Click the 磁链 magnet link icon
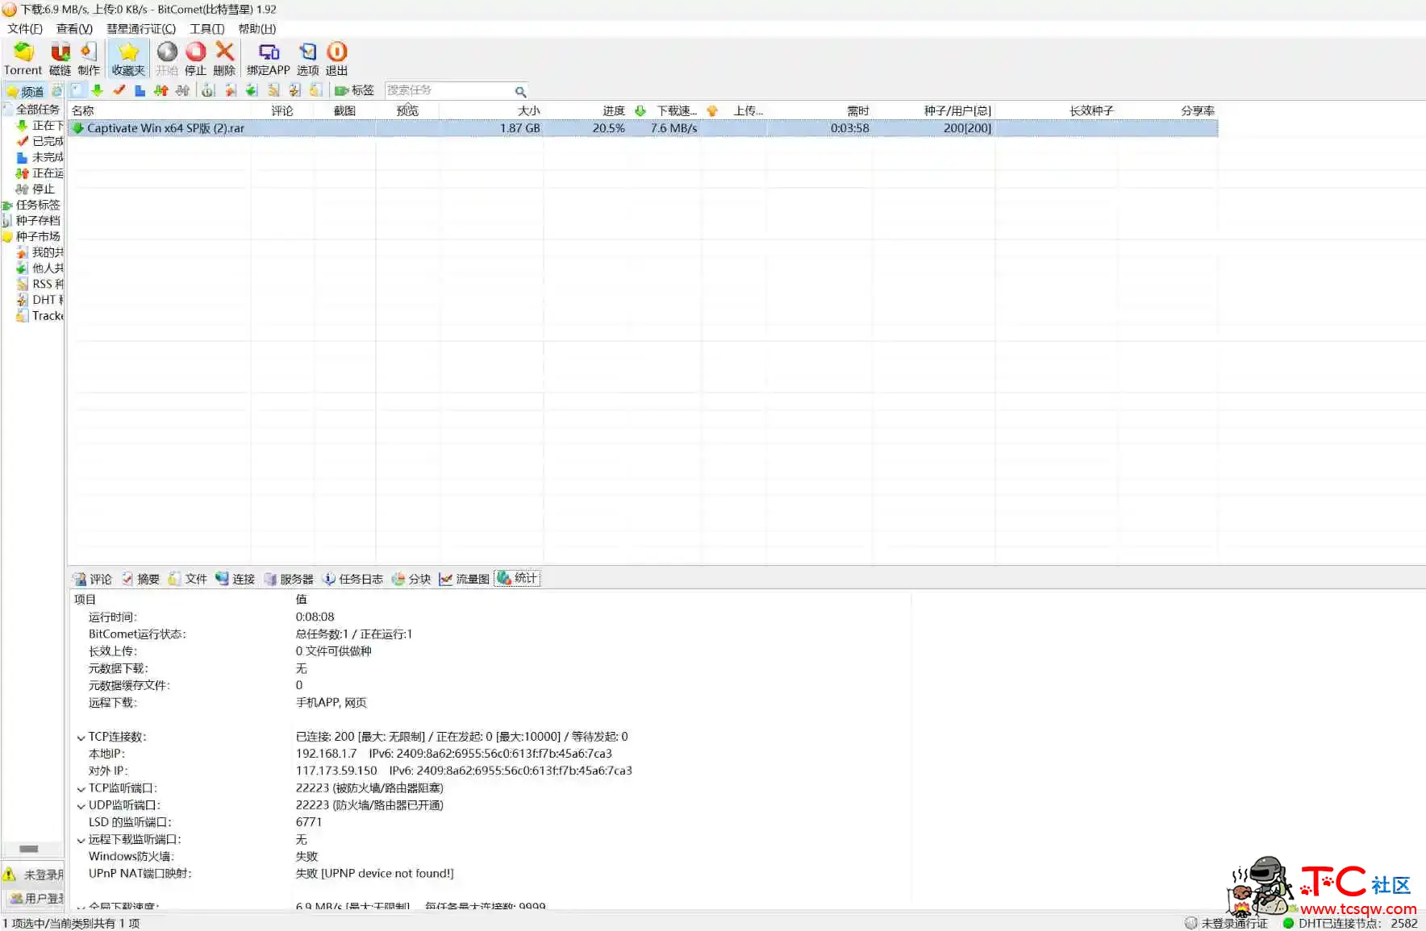The image size is (1426, 931). (x=60, y=59)
